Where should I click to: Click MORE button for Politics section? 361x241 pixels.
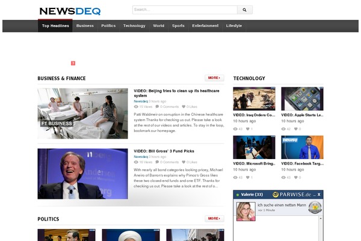pos(214,218)
